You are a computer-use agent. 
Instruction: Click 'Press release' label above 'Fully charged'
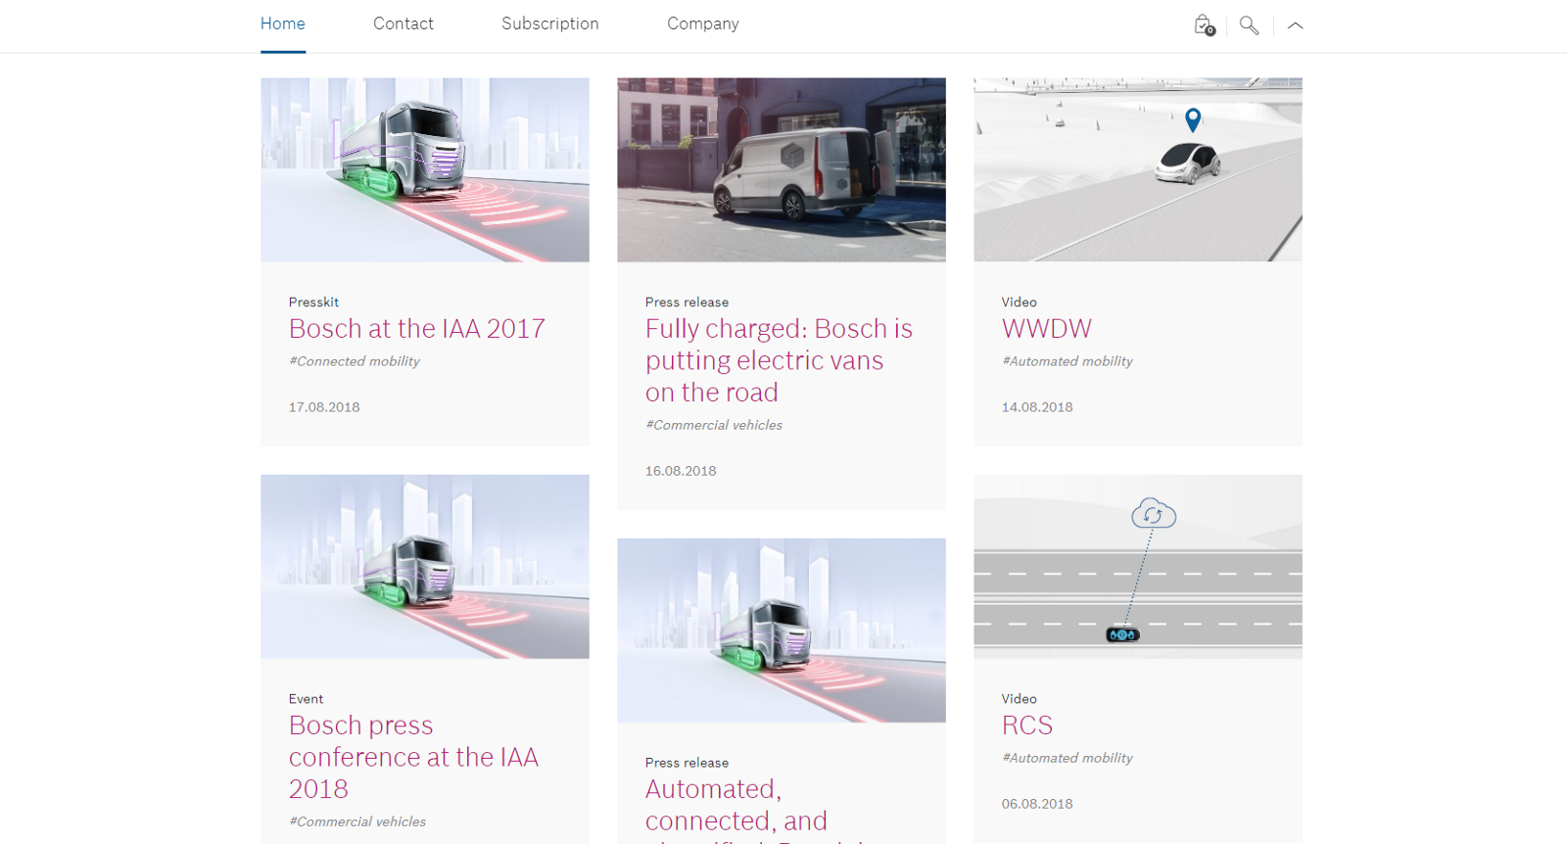click(x=687, y=303)
